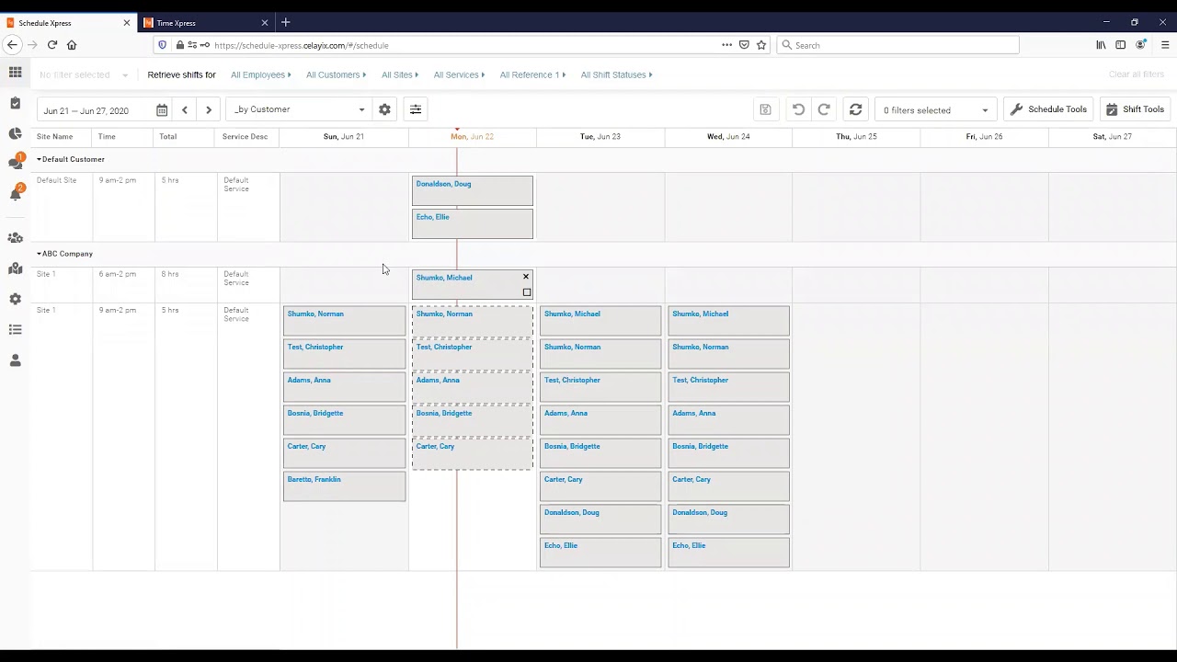
Task: Tick checkbox on Shumko, Michael 6 am shift
Action: (527, 292)
